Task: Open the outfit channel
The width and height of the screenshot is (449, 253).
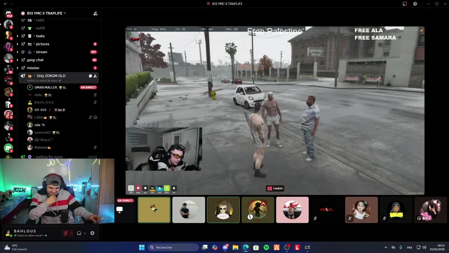Action: pyautogui.click(x=58, y=28)
